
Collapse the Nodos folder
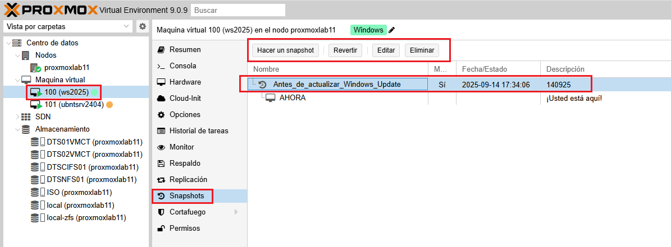(17, 55)
